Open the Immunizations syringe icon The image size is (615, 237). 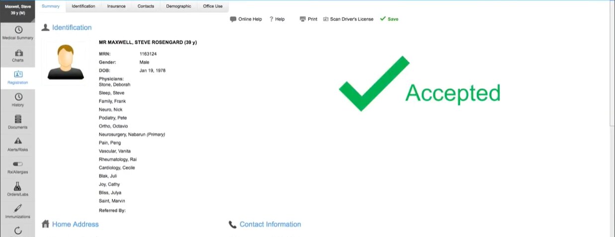coord(17,209)
